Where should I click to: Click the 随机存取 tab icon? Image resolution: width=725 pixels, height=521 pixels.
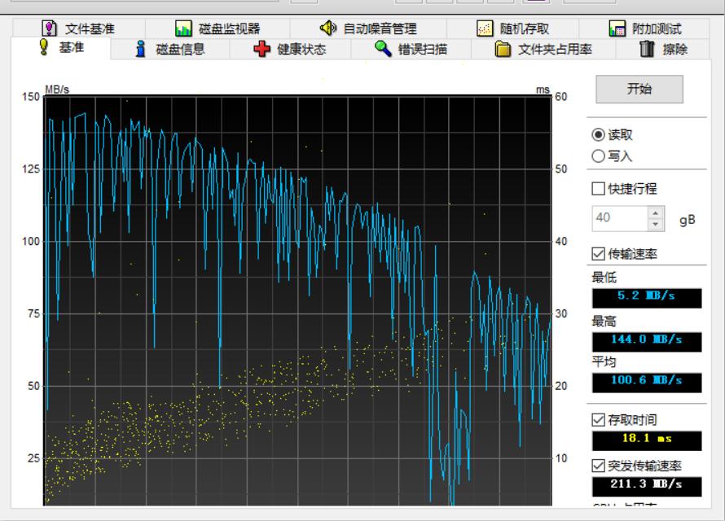point(485,29)
